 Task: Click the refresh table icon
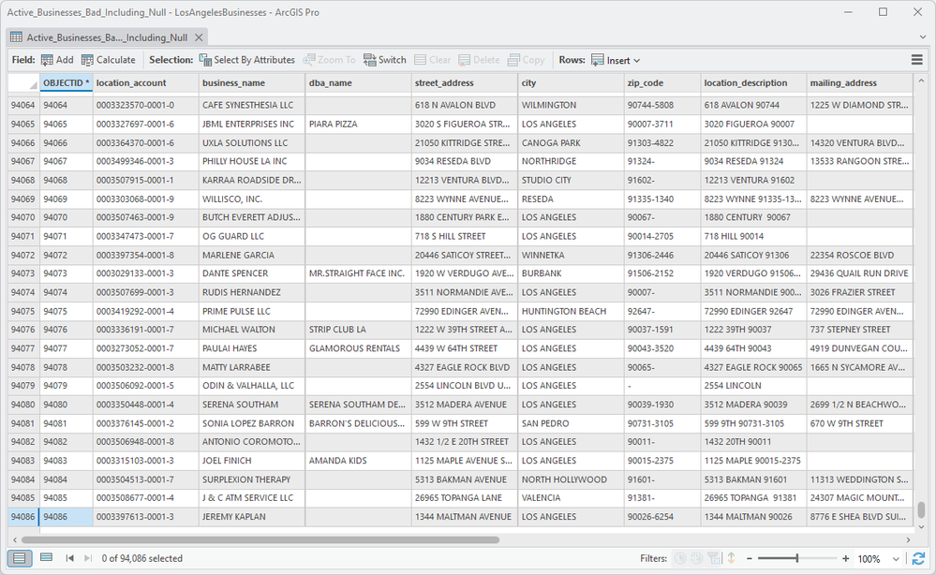click(919, 558)
